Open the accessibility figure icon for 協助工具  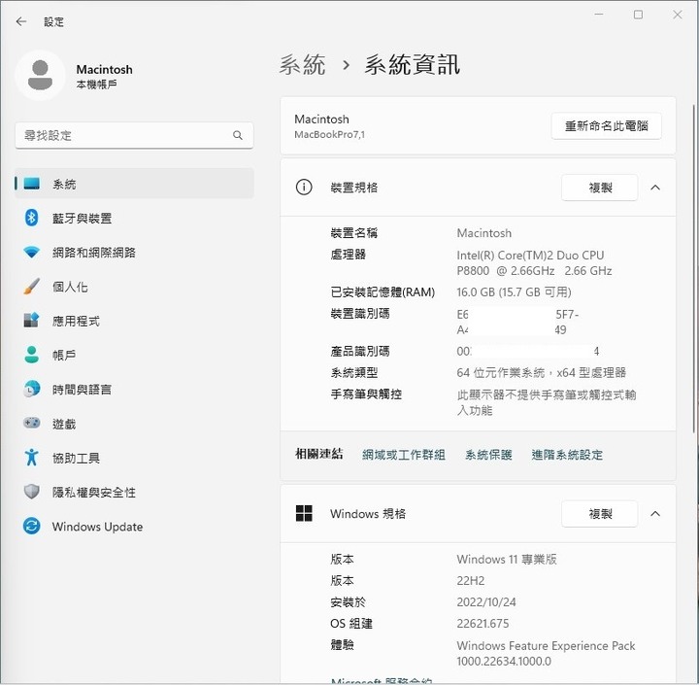tap(31, 457)
